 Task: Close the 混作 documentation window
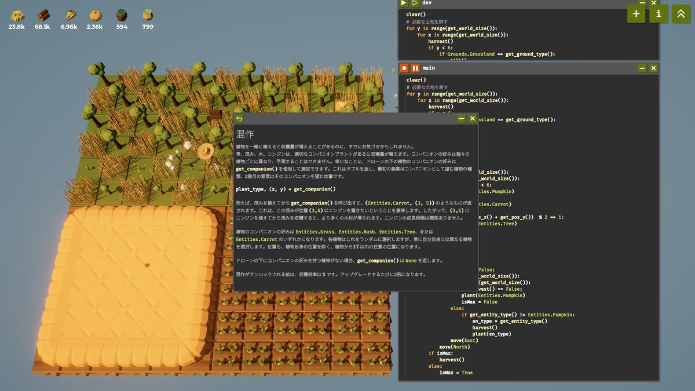473,119
